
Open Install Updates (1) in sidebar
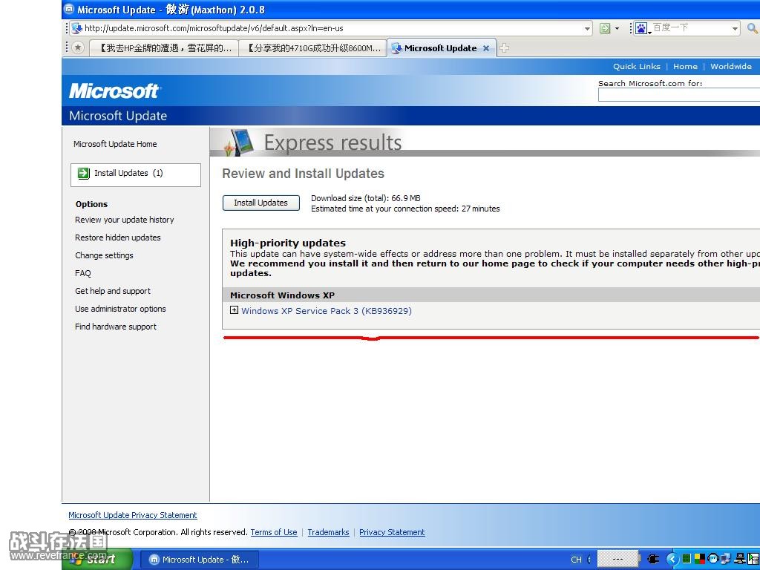(x=136, y=174)
